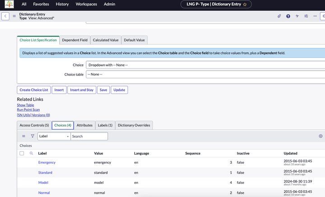Open the Workspaces menu
Viewport: 325px width, 197px height.
[86, 4]
